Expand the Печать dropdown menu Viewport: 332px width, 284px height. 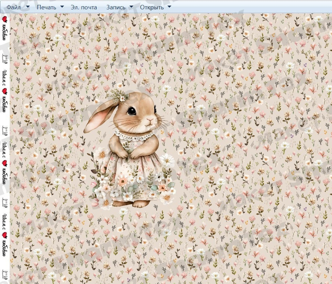pyautogui.click(x=50, y=7)
